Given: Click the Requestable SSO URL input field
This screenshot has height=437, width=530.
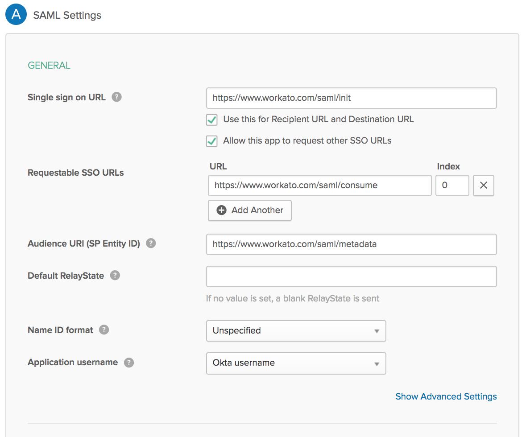Looking at the screenshot, I should coord(319,186).
